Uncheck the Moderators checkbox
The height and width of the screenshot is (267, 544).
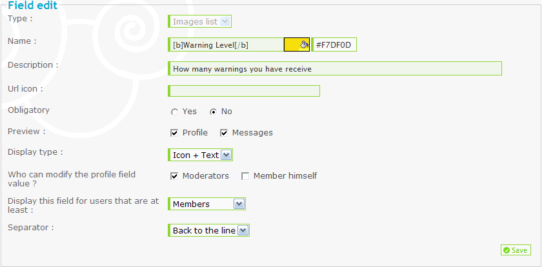coord(174,176)
